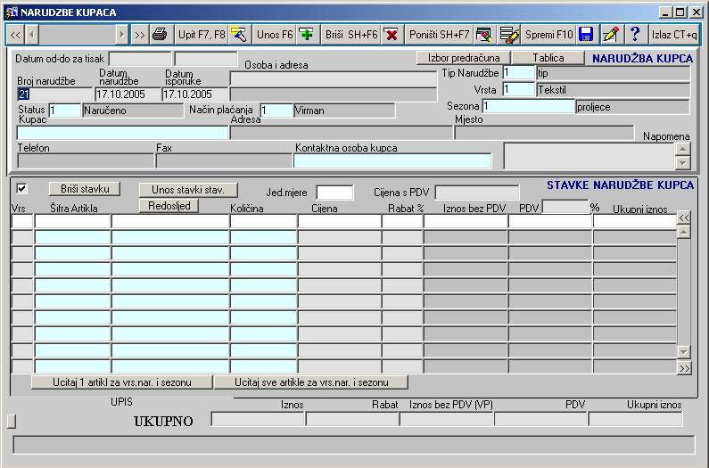Viewport: 709px width, 468px height.
Task: Click the first row Šifra Artikla cell
Action: click(73, 221)
